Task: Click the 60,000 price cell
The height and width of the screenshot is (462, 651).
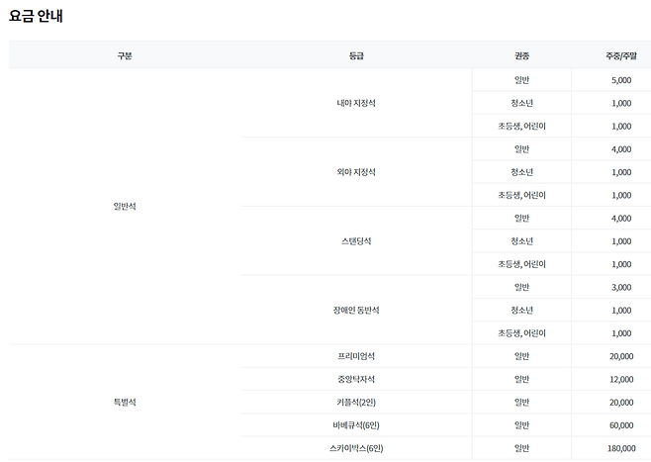Action: [621, 425]
